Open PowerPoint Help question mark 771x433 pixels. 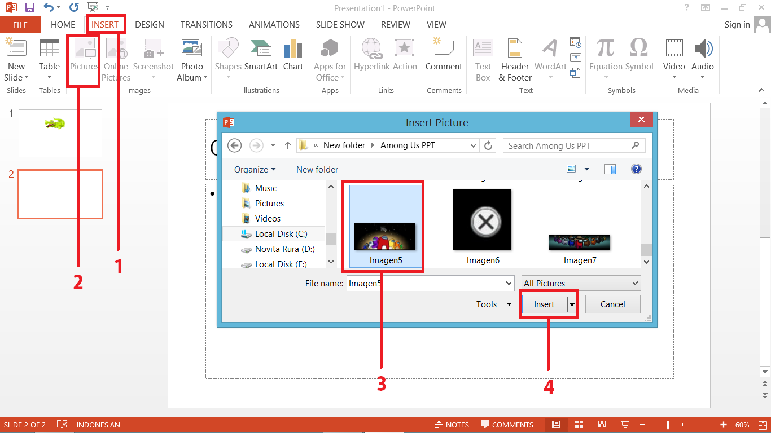click(686, 8)
